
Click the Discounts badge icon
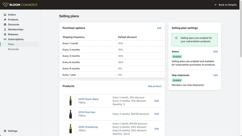5,24
